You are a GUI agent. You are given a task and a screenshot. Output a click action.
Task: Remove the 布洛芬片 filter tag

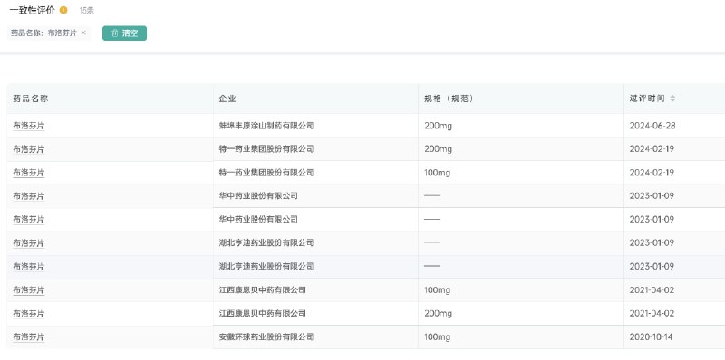click(x=83, y=33)
